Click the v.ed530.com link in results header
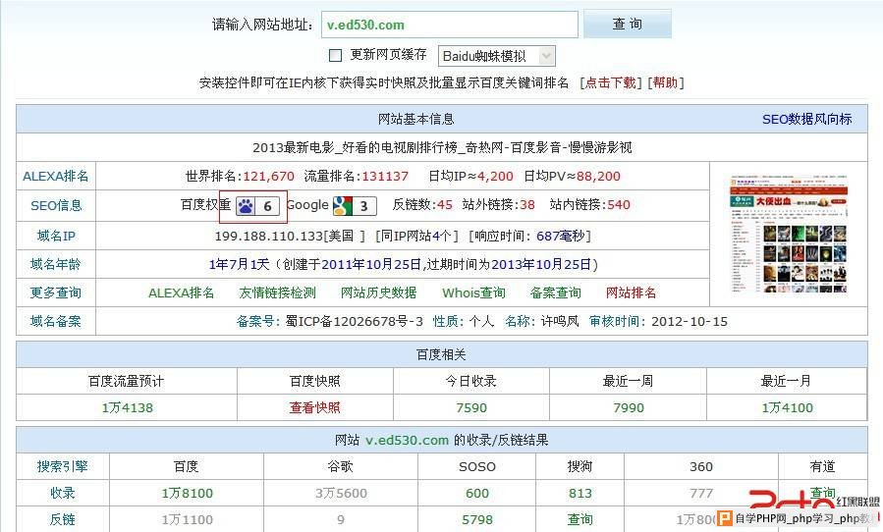This screenshot has height=532, width=883. [408, 441]
